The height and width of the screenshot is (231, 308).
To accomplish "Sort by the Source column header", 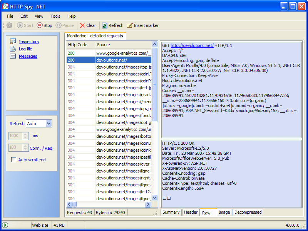I will [x=123, y=45].
